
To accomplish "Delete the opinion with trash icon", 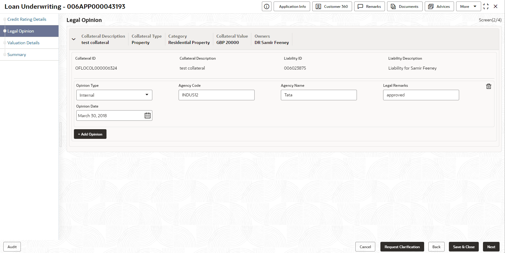I will coord(489,86).
